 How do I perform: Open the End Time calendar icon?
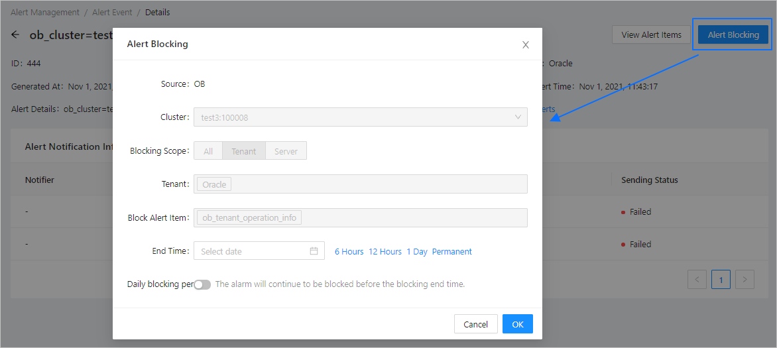(314, 251)
